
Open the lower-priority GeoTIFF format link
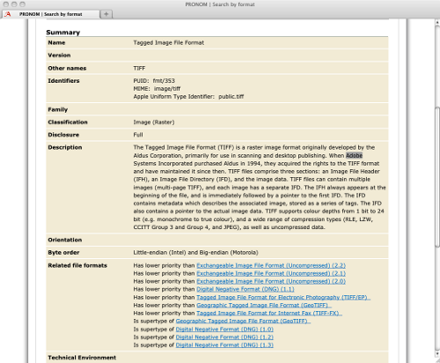(264, 306)
